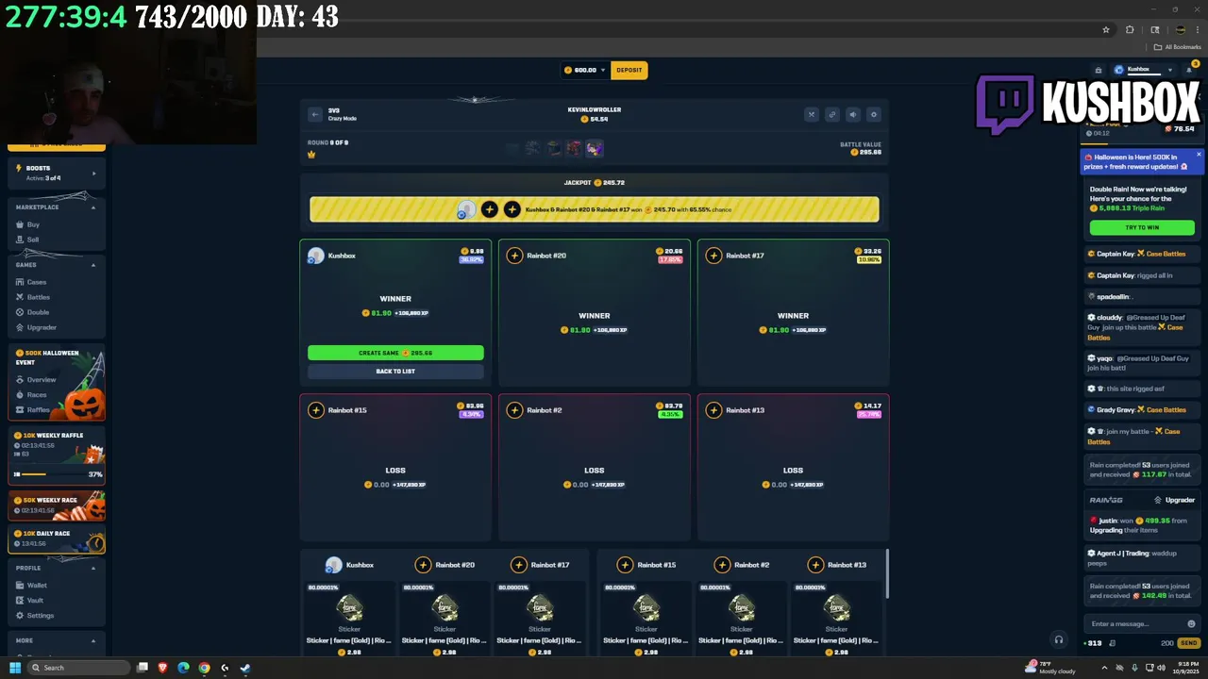Click taskbar Search box
1208x679 pixels.
pos(78,668)
